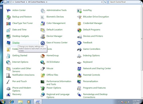
Task: Open the iSCSI Initiator link
Action: (x=53, y=62)
